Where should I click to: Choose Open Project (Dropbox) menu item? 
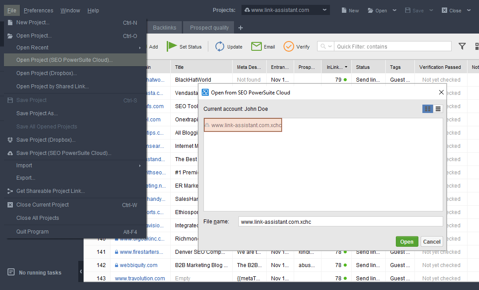[75, 73]
